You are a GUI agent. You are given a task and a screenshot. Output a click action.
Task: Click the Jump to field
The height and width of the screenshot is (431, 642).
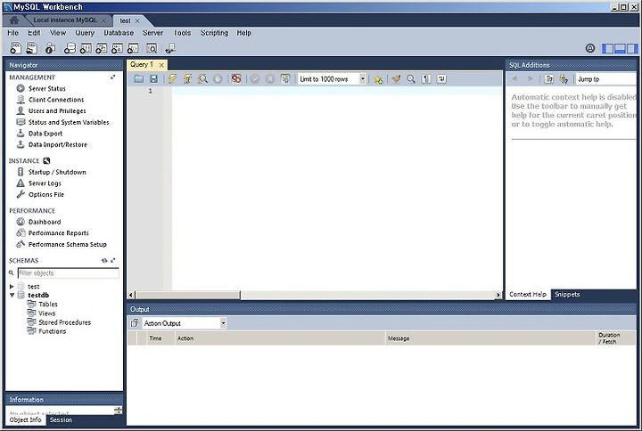point(606,79)
